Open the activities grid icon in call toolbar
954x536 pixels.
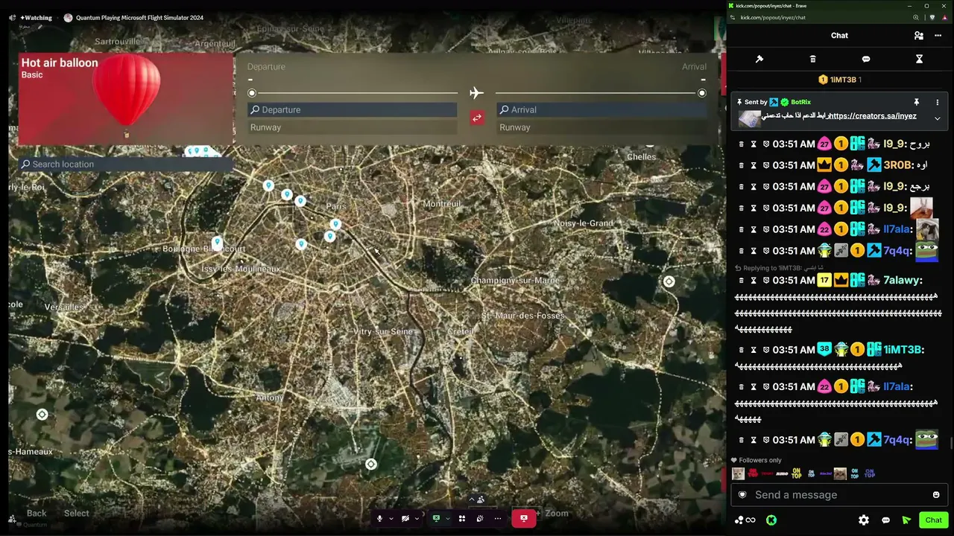(462, 518)
